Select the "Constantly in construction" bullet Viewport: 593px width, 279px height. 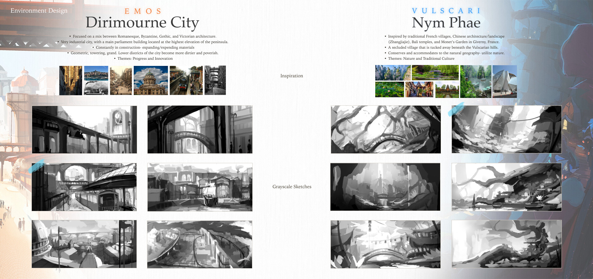coord(143,47)
